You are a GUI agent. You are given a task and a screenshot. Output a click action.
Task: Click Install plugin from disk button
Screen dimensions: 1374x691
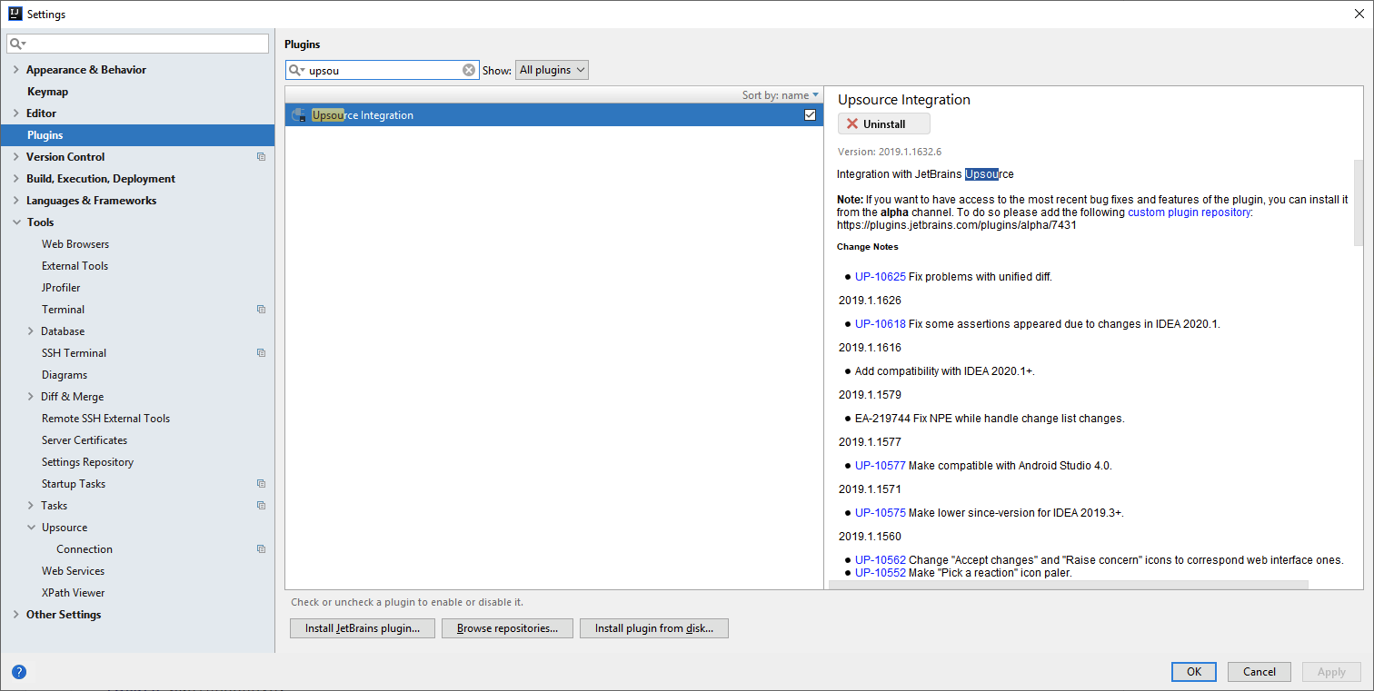pyautogui.click(x=654, y=628)
